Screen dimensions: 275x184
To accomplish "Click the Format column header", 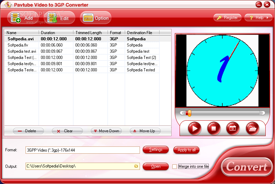I will 116,33.
